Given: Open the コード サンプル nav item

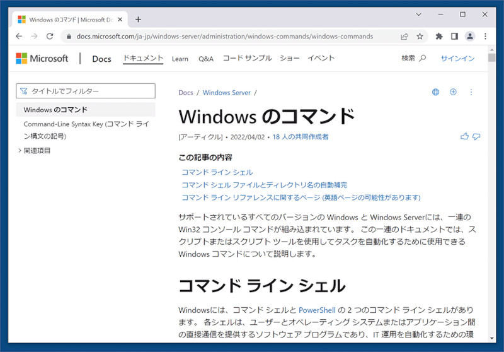Looking at the screenshot, I should tap(247, 58).
